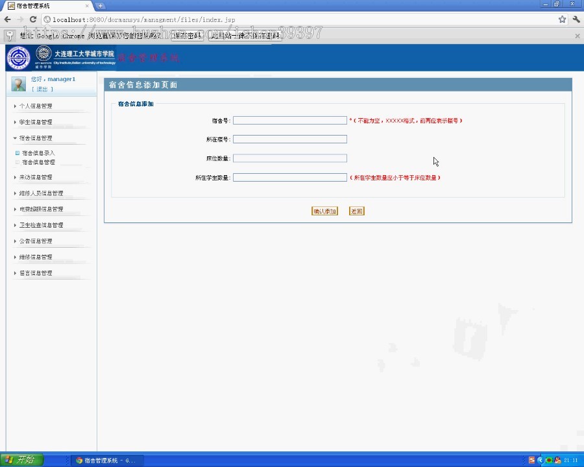The height and width of the screenshot is (467, 584).
Task: Expand 卫生检查信息管理 menu
Action: [41, 225]
